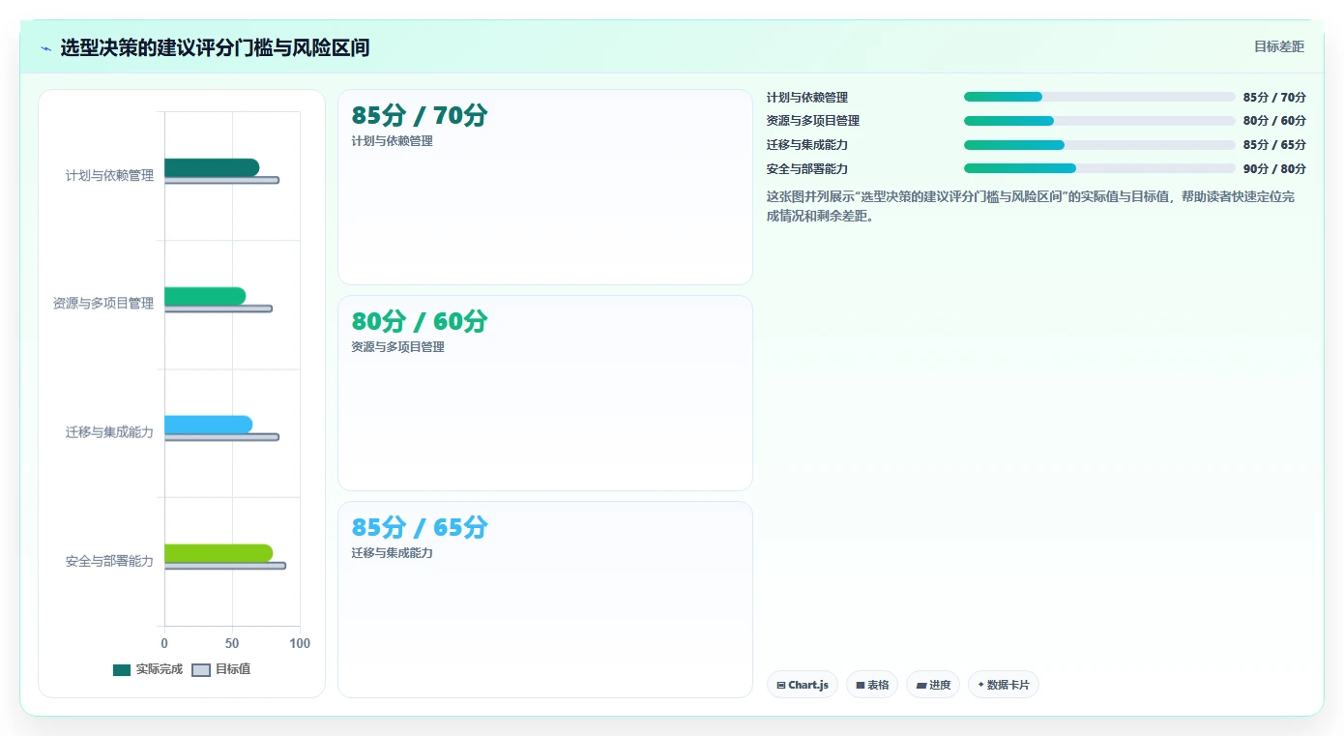Click the lightning icon beside the title
This screenshot has height=736, width=1344.
coord(46,48)
